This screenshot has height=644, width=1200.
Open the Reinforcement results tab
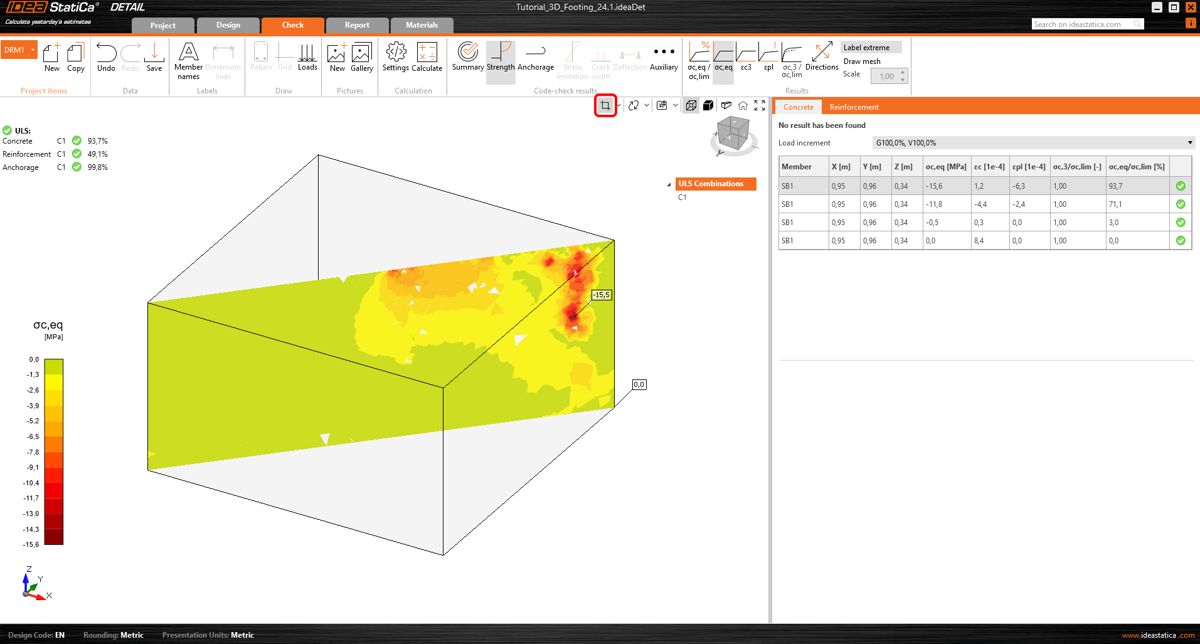(x=854, y=107)
